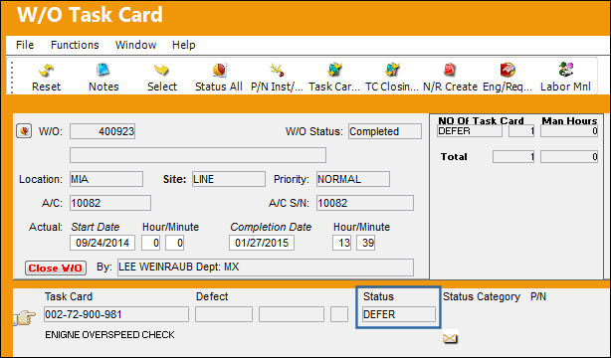Click ENIGNE OVERSPEED CHECK description text
The width and height of the screenshot is (611, 358).
click(109, 334)
